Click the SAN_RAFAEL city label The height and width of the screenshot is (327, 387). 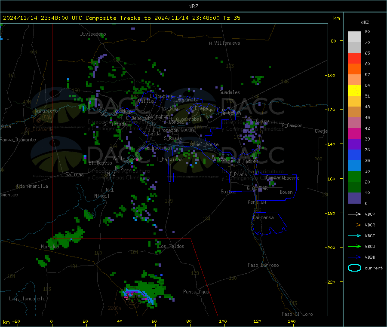click(x=159, y=117)
